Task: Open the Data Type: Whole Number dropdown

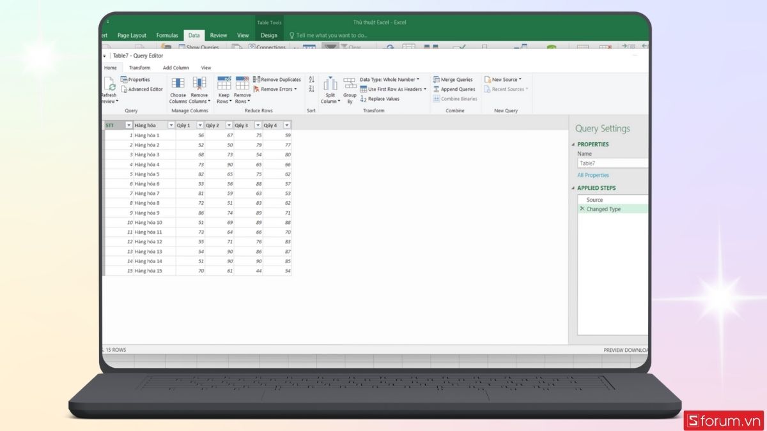Action: 386,79
